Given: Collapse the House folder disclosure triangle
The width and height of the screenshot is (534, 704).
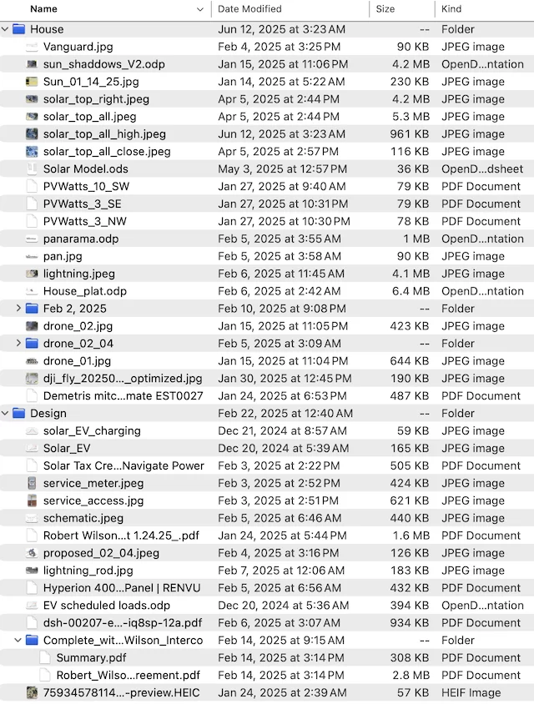Looking at the screenshot, I should [x=6, y=29].
